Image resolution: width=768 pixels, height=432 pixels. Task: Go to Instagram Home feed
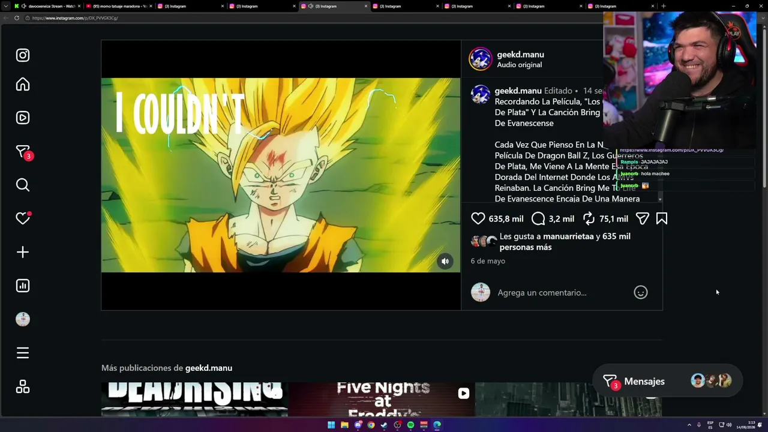23,85
